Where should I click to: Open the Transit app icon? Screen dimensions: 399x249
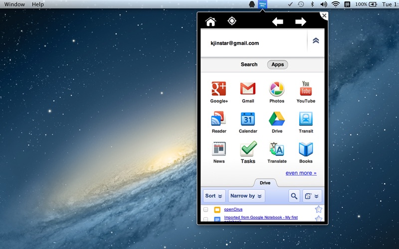coord(306,119)
